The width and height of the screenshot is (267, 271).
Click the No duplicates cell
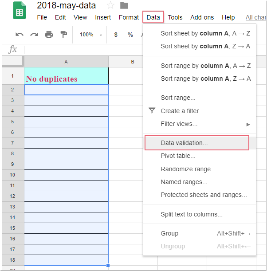tap(66, 76)
